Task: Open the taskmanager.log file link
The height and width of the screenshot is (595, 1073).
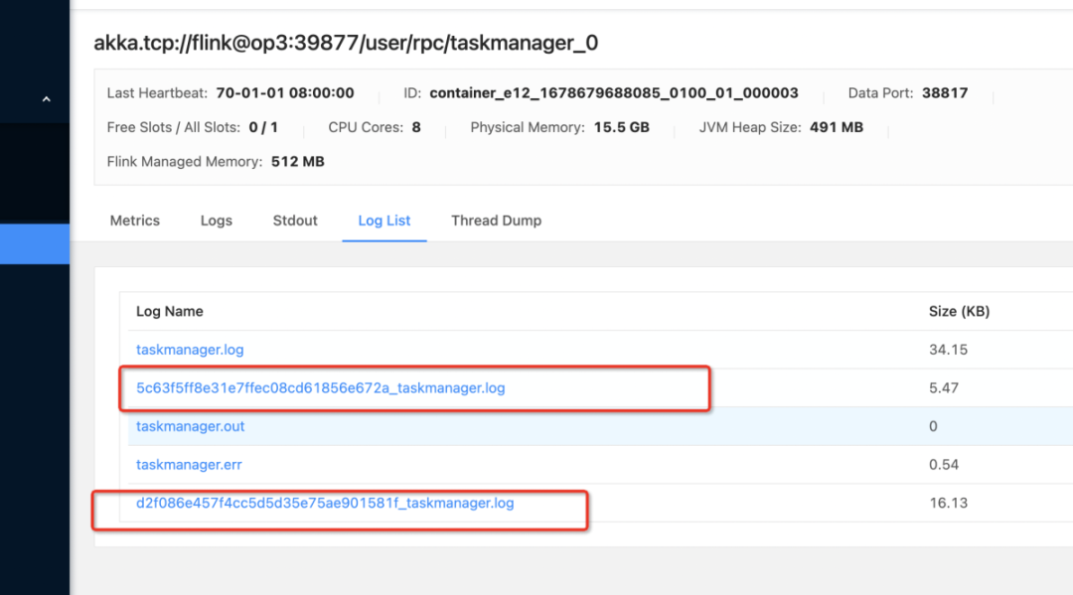Action: 190,350
